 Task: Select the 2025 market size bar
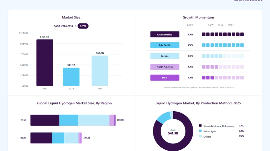[71, 77]
